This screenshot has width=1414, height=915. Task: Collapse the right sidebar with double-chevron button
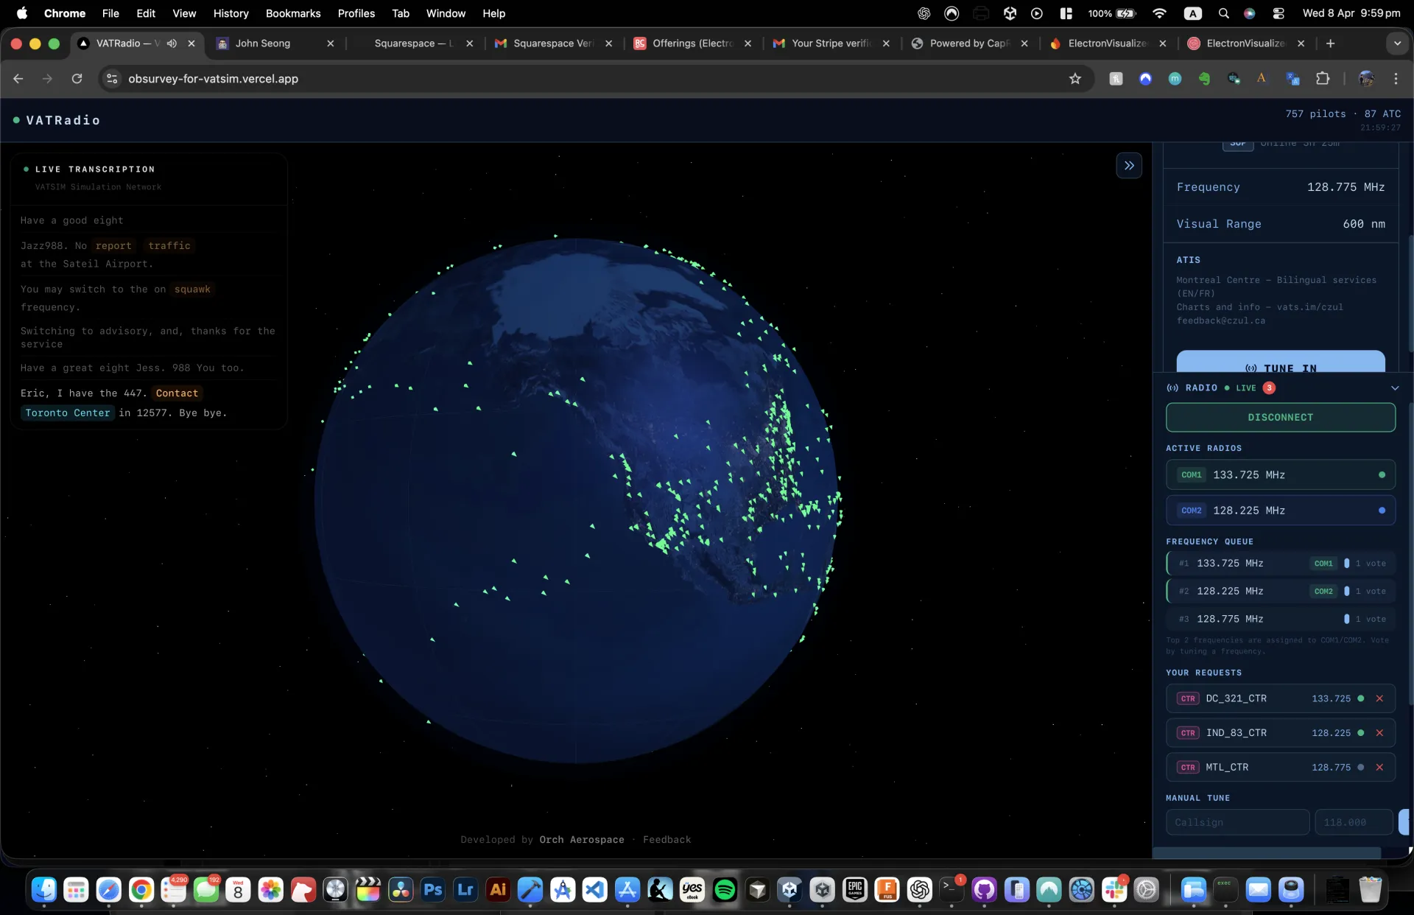click(1129, 166)
